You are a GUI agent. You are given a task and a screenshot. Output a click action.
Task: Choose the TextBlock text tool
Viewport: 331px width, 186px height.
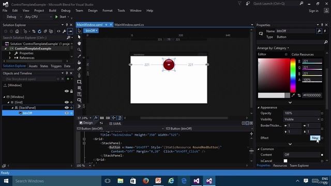[79, 94]
